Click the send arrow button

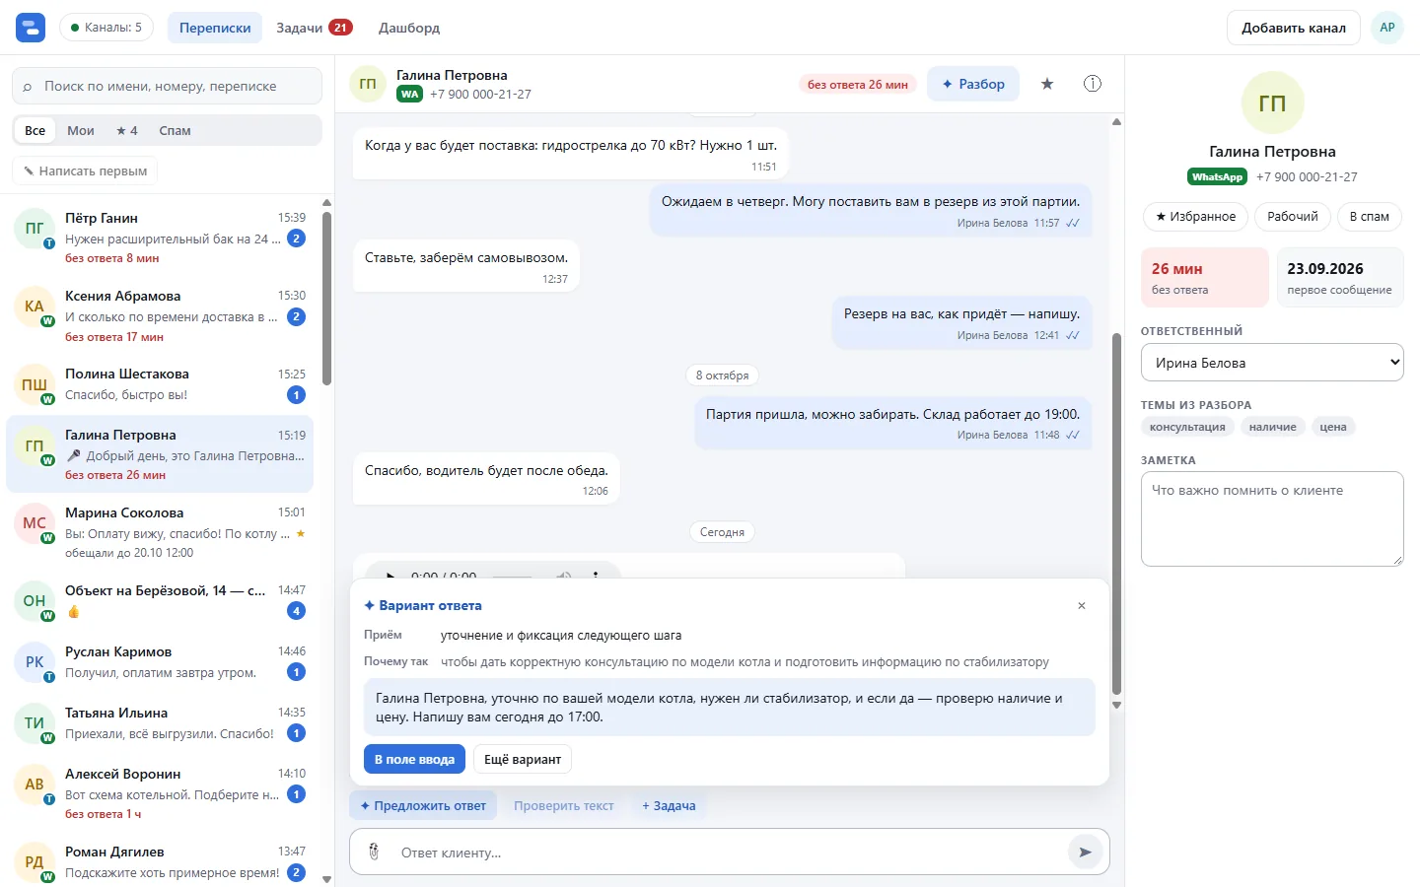[x=1085, y=852]
